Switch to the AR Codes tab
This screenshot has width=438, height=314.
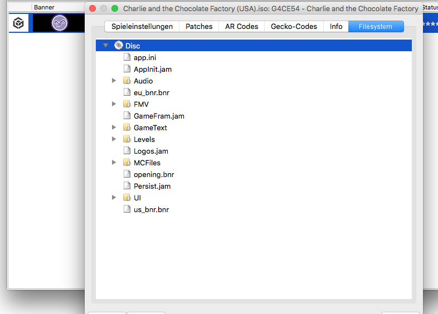click(x=242, y=27)
